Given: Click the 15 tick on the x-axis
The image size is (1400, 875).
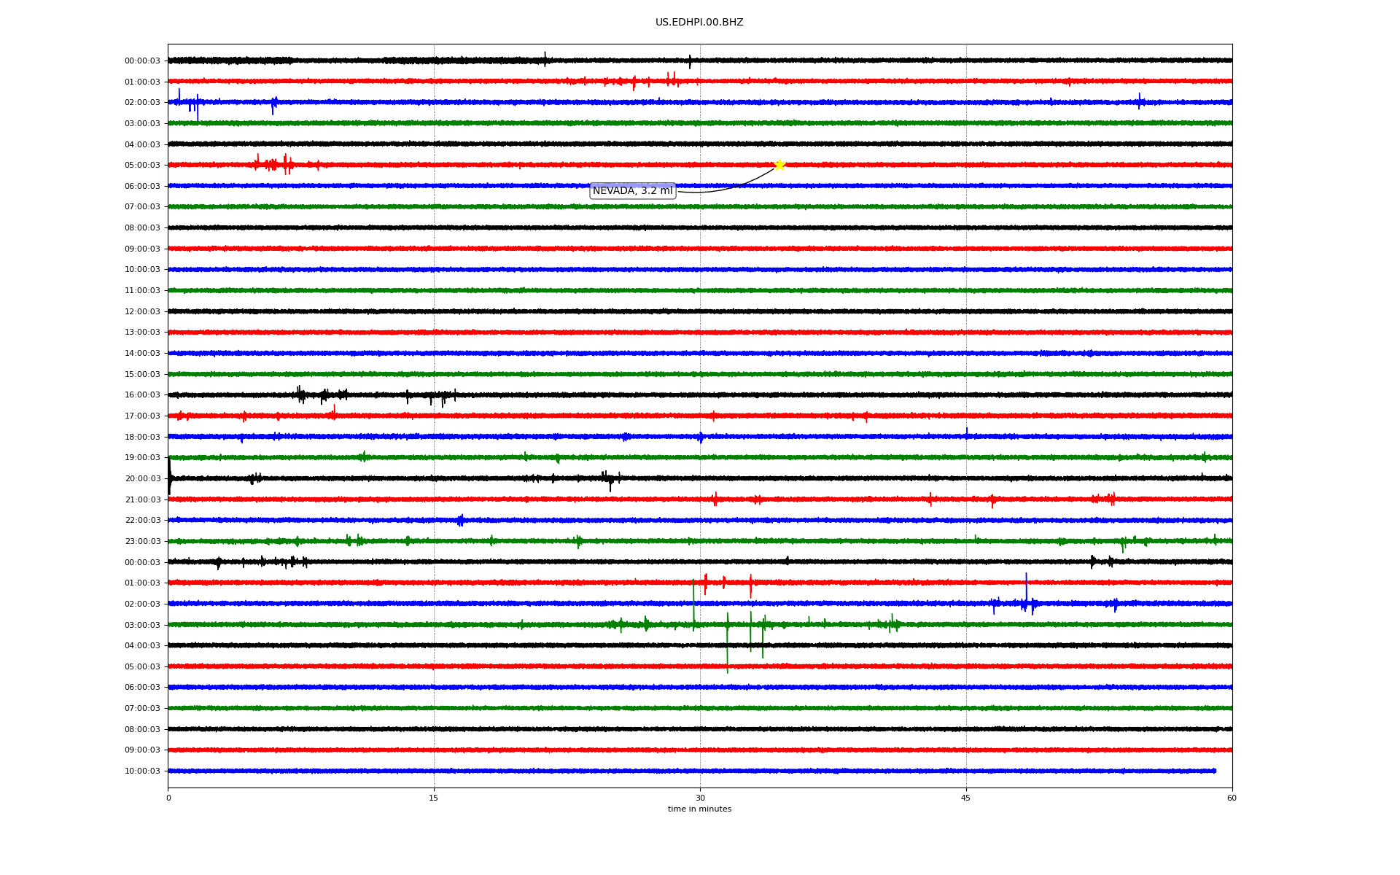Looking at the screenshot, I should coord(434,798).
